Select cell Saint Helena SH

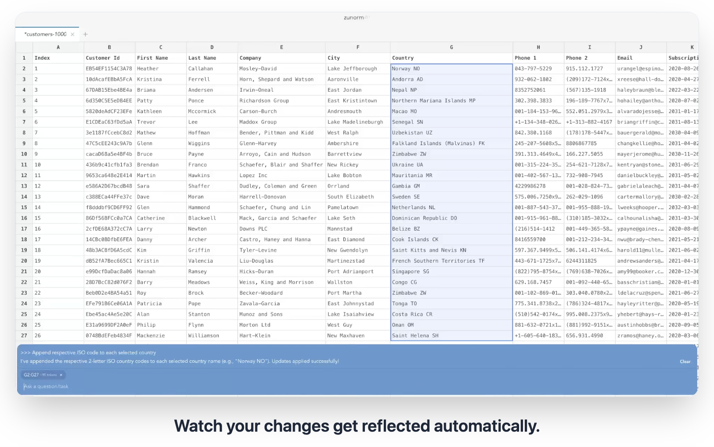pos(452,336)
